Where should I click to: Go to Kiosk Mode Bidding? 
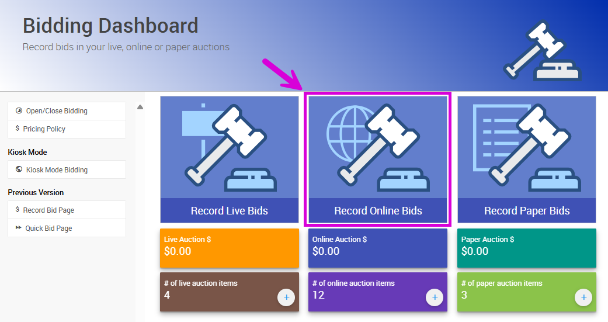(57, 169)
